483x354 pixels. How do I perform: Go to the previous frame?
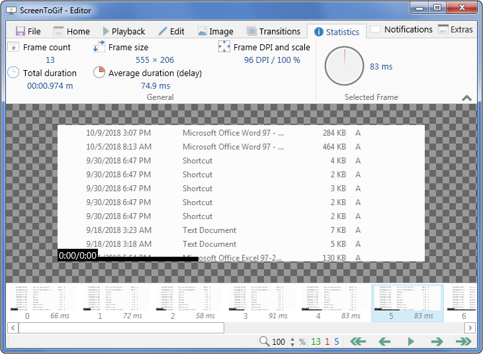384,341
